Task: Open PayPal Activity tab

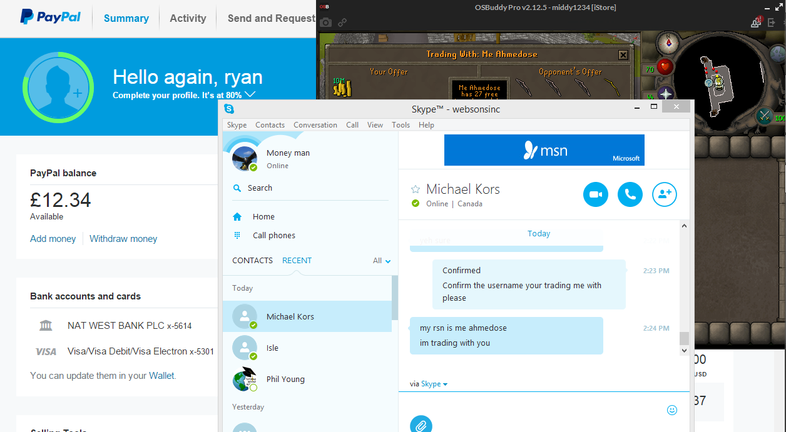Action: [x=188, y=18]
